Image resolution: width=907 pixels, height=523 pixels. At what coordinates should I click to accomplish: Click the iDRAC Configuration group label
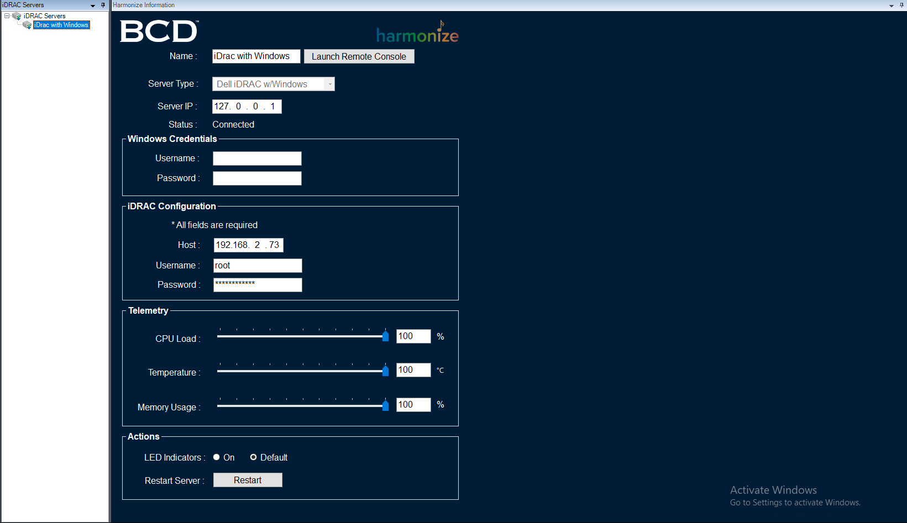click(x=172, y=207)
